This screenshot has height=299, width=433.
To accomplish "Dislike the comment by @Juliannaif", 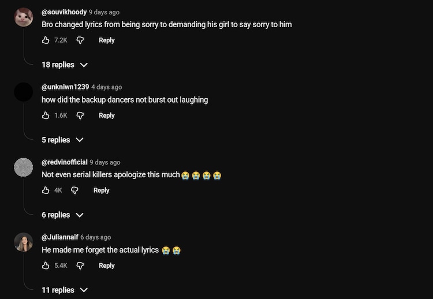I will point(80,266).
